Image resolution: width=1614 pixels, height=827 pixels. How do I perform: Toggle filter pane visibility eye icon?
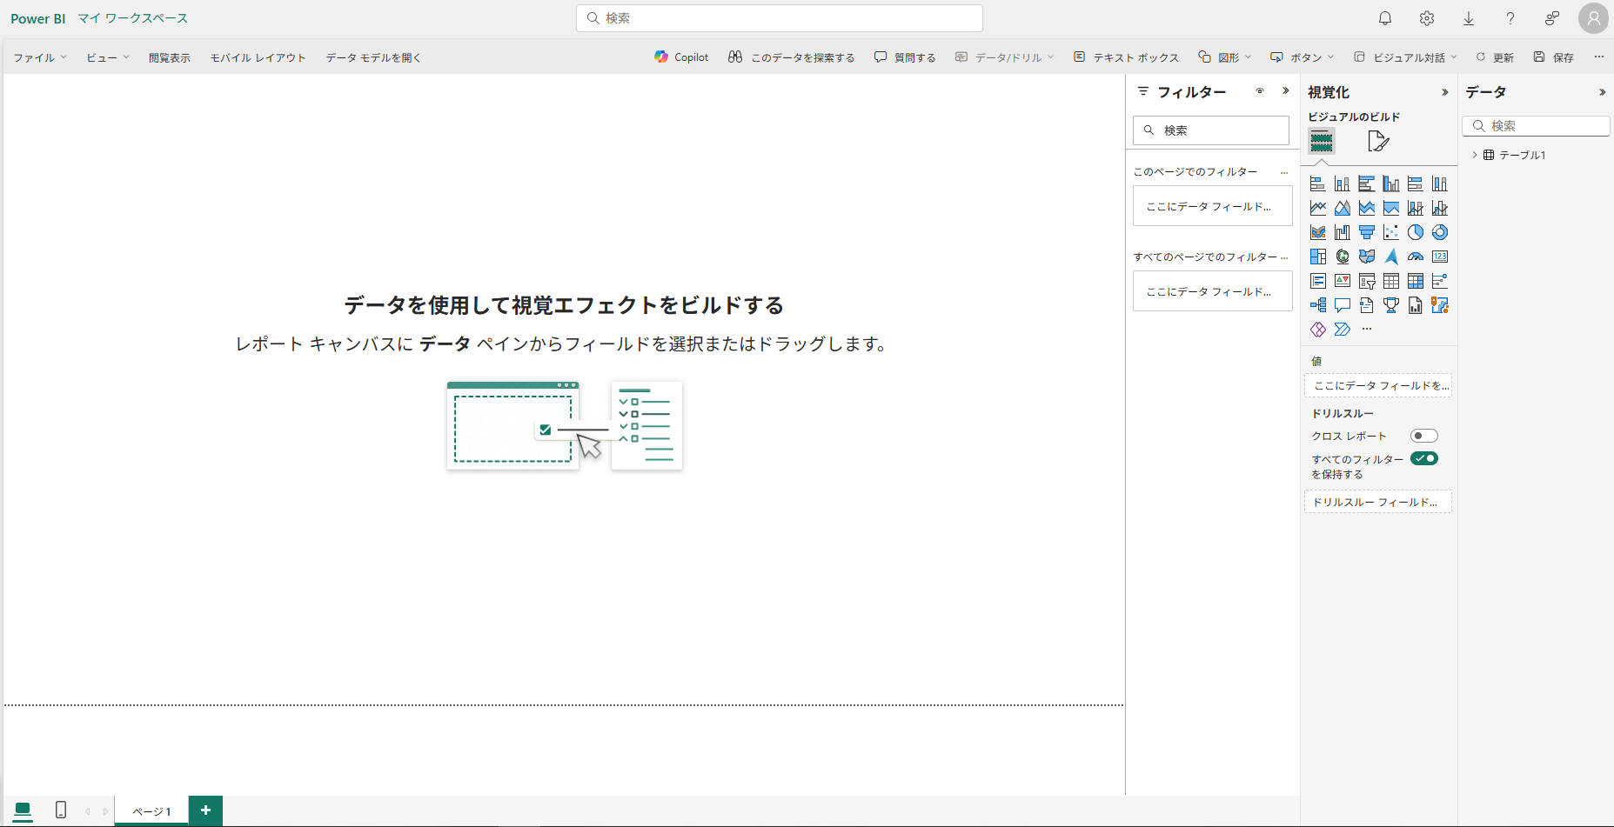click(1259, 91)
